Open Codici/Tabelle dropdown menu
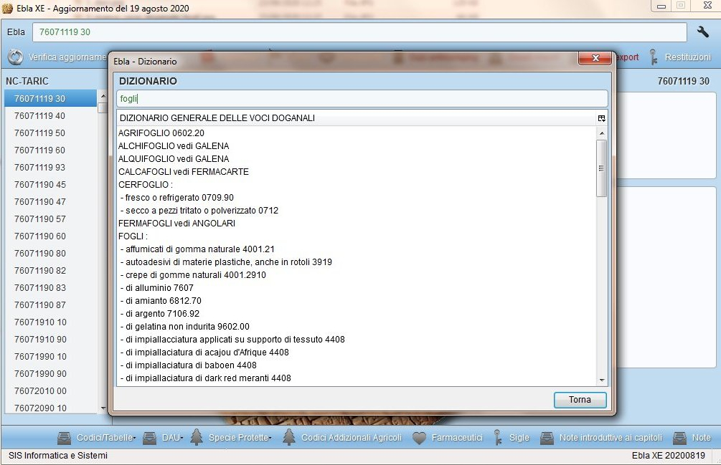 (x=105, y=438)
